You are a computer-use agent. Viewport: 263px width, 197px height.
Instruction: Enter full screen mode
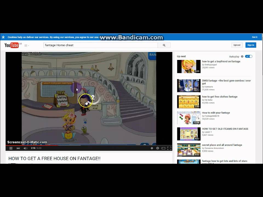[x=169, y=148]
